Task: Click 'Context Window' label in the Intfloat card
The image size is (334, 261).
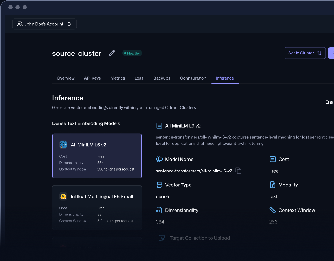Action: (x=73, y=221)
